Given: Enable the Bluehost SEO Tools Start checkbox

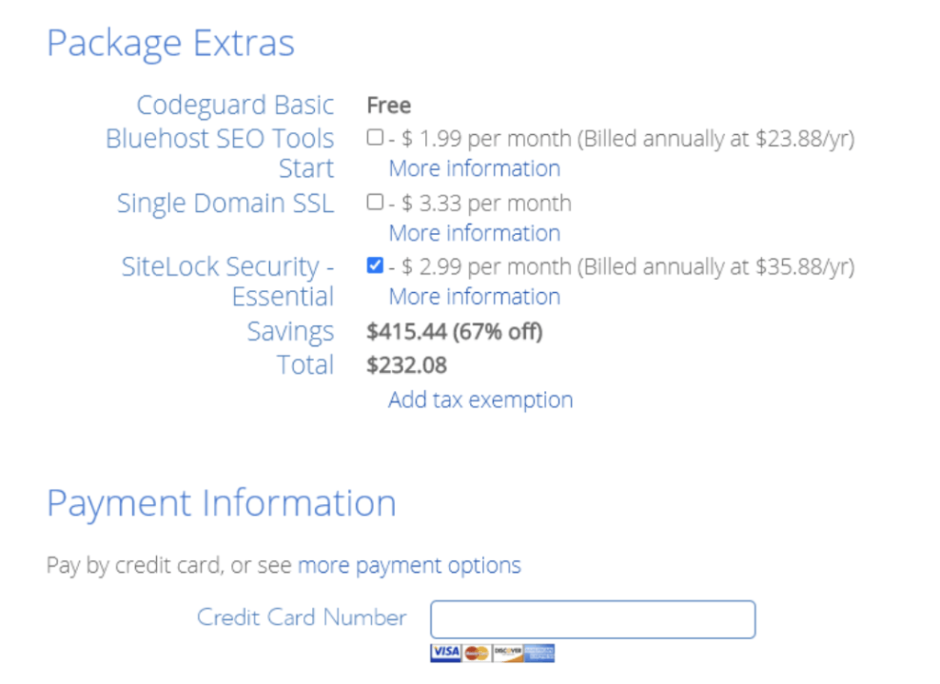Looking at the screenshot, I should [375, 137].
